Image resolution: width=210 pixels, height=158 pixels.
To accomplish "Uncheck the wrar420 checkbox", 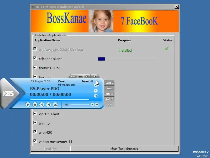I will 35,132.
